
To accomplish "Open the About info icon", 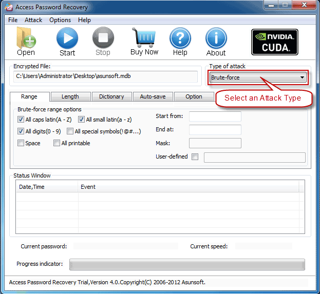I will (216, 38).
